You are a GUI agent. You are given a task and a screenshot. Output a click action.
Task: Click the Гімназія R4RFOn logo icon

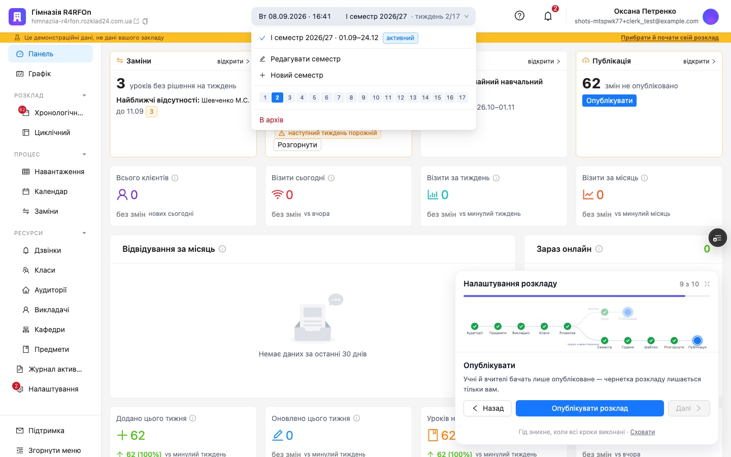[x=17, y=16]
